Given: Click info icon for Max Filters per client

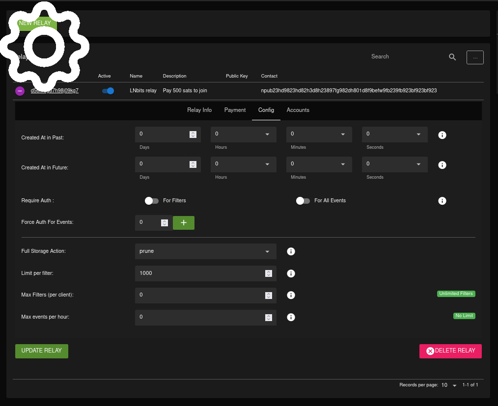Looking at the screenshot, I should click(x=291, y=295).
